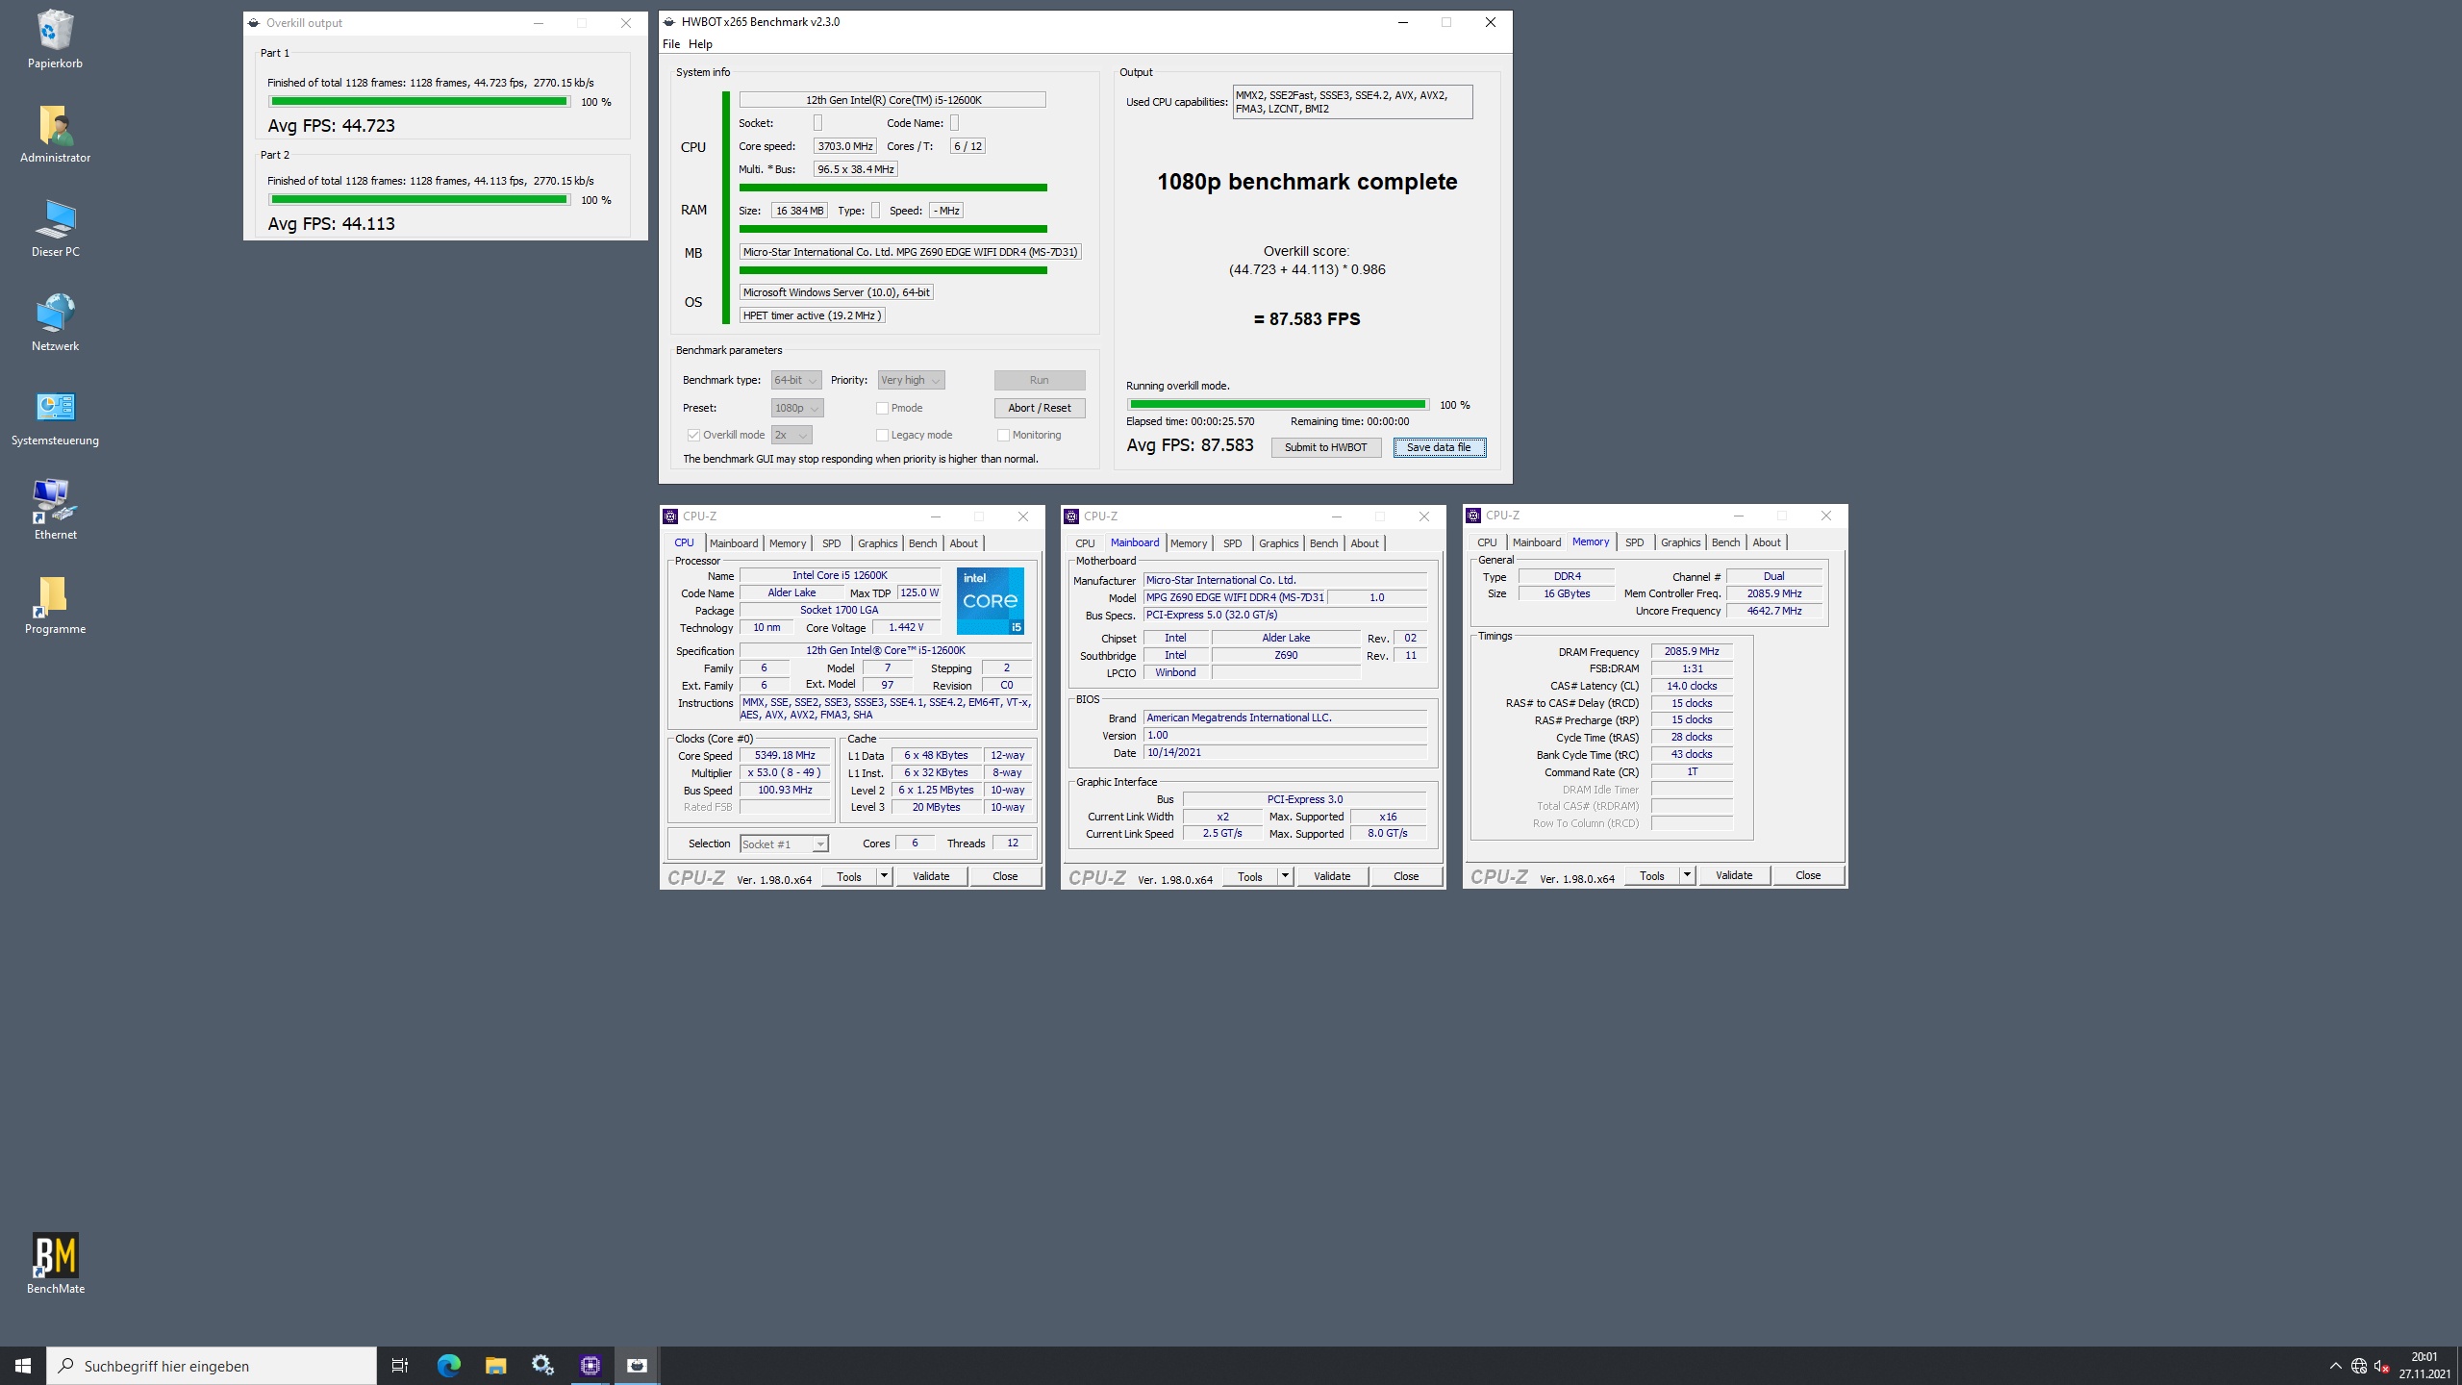The height and width of the screenshot is (1385, 2462).
Task: Open the Priority Very high dropdown
Action: coord(911,380)
